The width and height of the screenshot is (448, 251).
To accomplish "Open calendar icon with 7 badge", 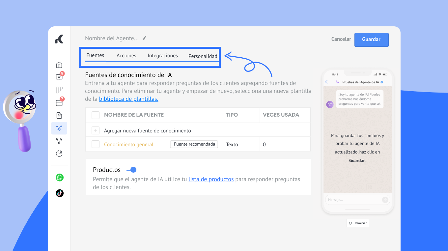I will (x=59, y=103).
